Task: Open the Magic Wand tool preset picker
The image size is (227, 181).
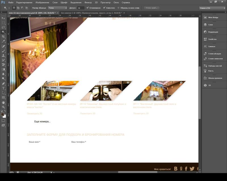Action: coord(6,8)
